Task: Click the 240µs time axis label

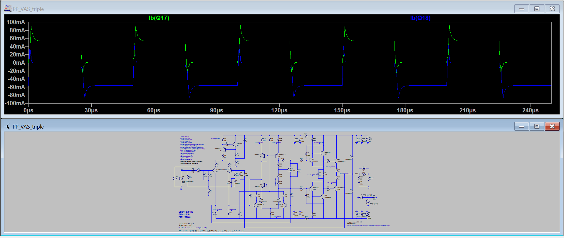Action: coord(531,110)
